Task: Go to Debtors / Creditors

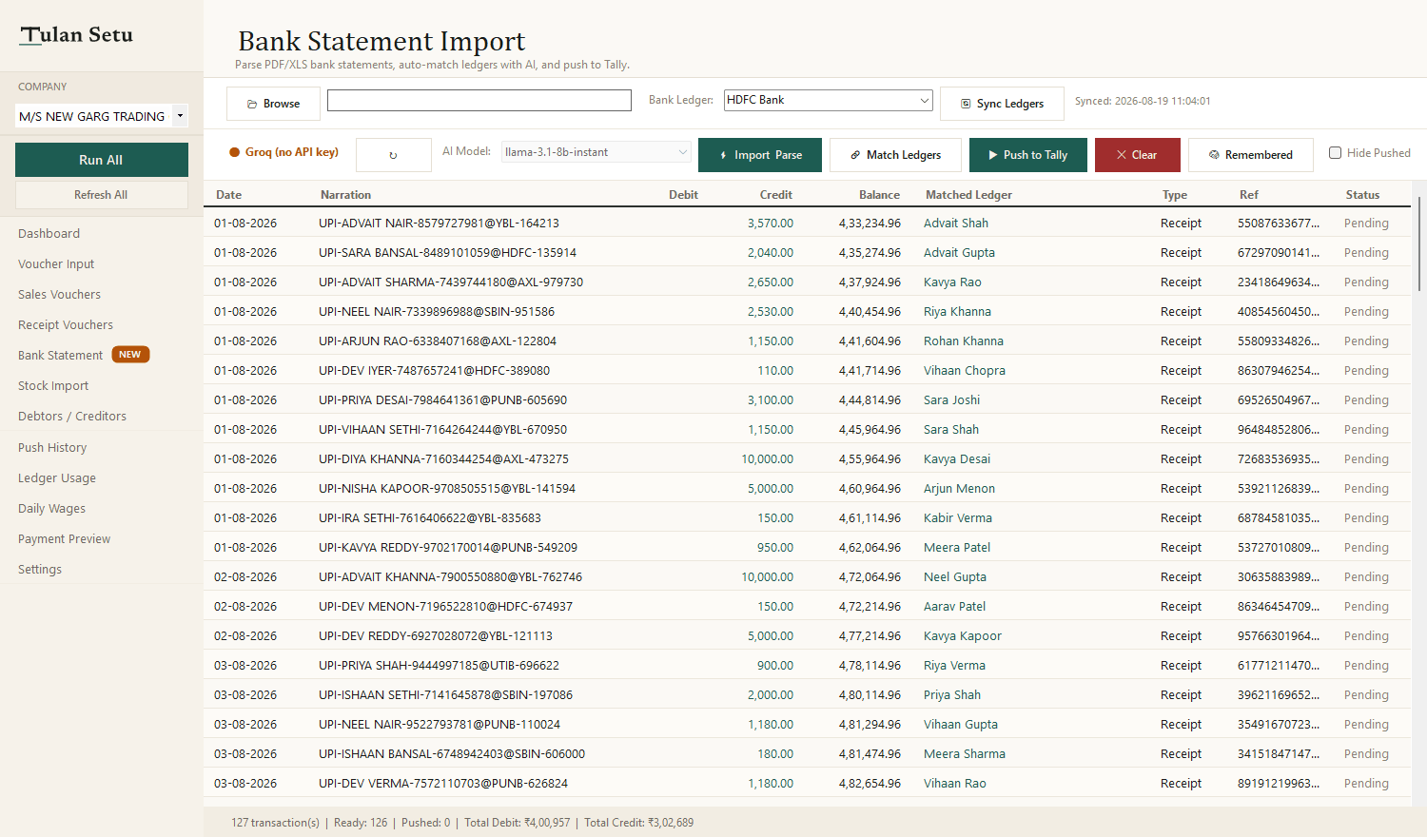Action: (x=72, y=416)
